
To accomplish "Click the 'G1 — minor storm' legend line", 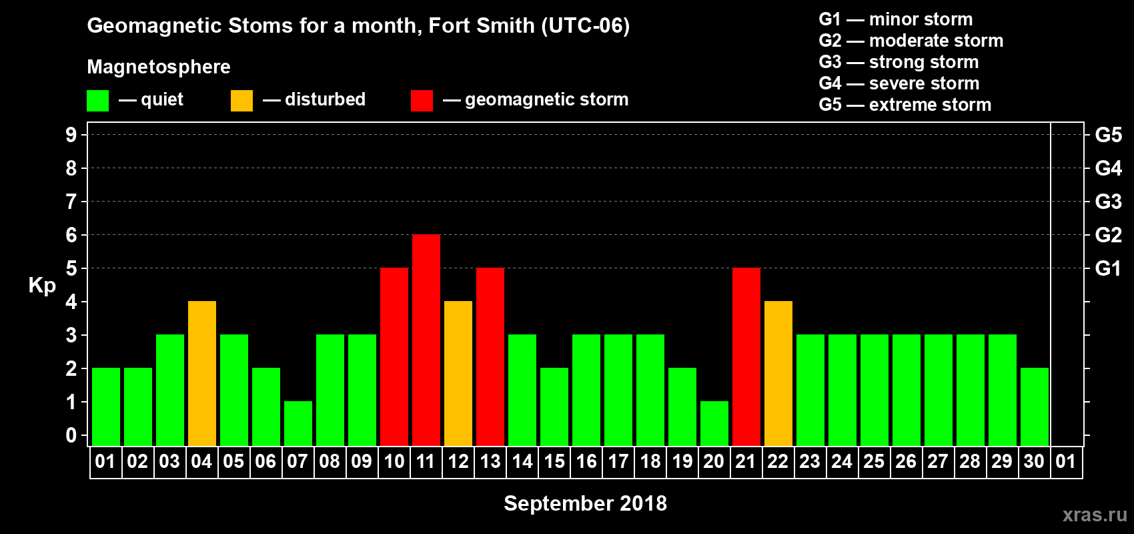I will tap(895, 19).
